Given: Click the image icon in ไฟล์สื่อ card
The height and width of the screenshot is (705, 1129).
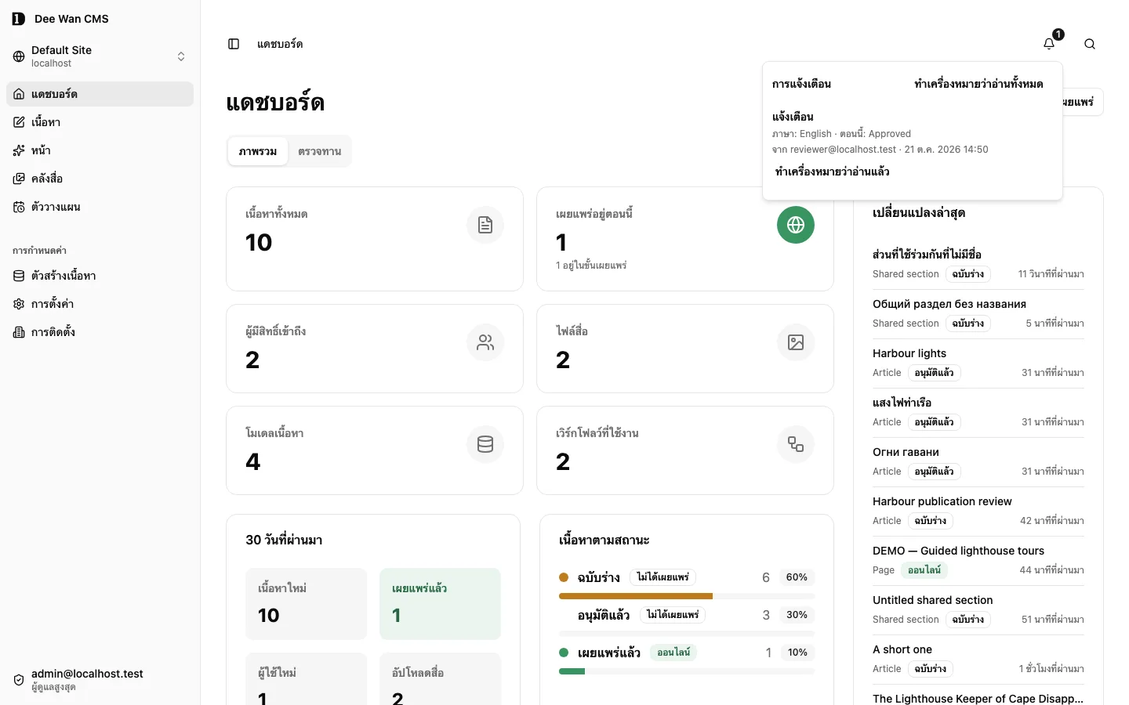Looking at the screenshot, I should (x=796, y=342).
